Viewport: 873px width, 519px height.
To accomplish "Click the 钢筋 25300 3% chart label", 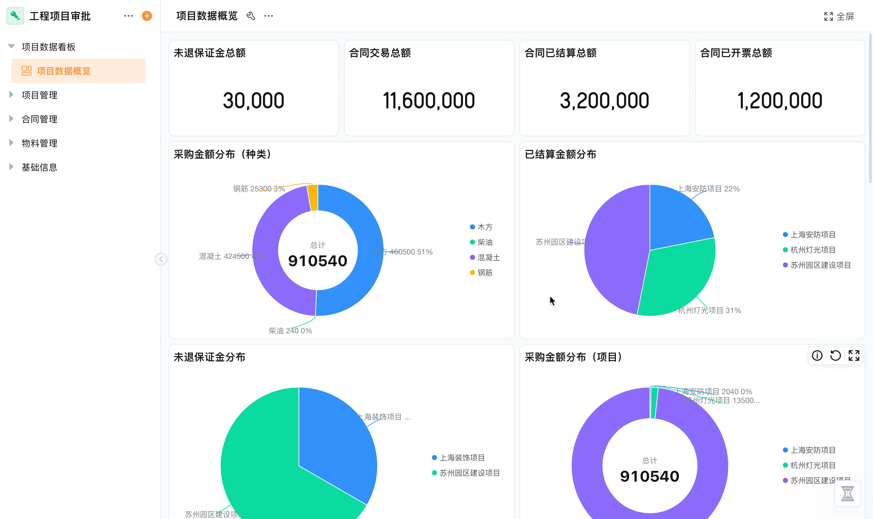I will tap(259, 189).
